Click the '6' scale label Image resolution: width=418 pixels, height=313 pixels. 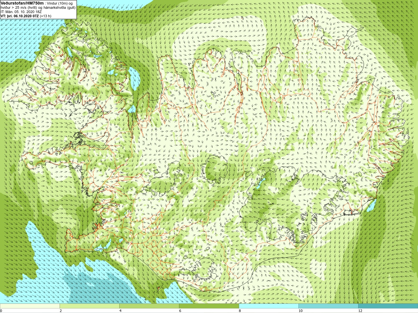point(180,311)
